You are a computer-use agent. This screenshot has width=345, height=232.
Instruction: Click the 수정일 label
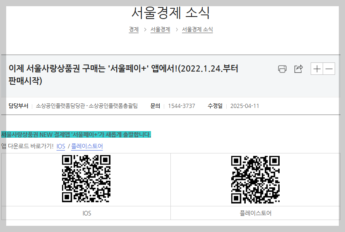tap(215, 106)
